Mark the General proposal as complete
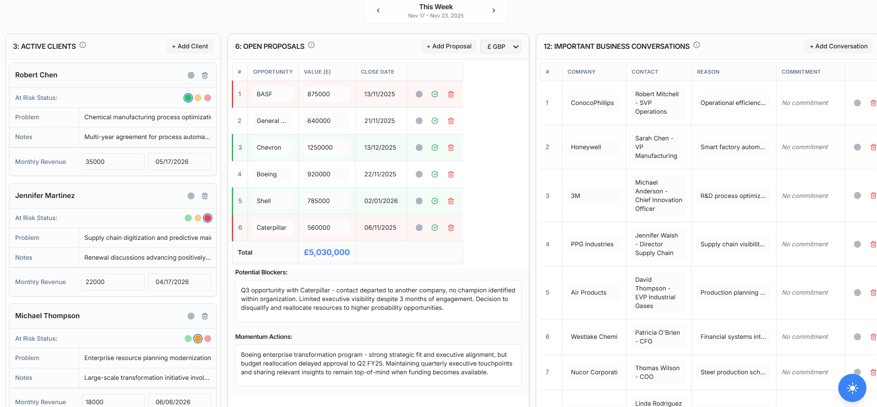The height and width of the screenshot is (407, 877). tap(435, 121)
